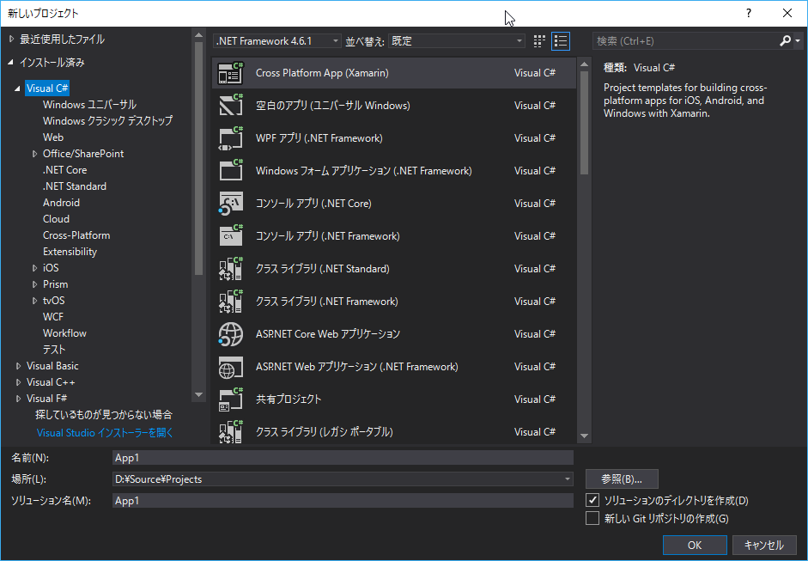808x561 pixels.
Task: Click category tree scroll up arrow
Action: (x=199, y=35)
